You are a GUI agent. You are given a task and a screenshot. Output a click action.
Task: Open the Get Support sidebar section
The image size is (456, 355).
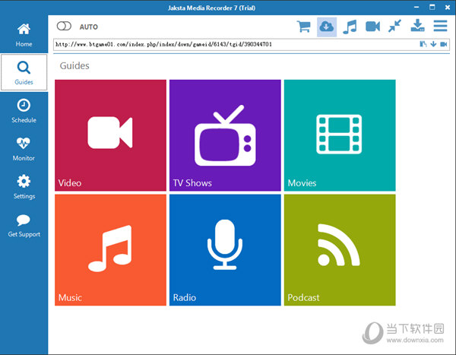(x=24, y=225)
